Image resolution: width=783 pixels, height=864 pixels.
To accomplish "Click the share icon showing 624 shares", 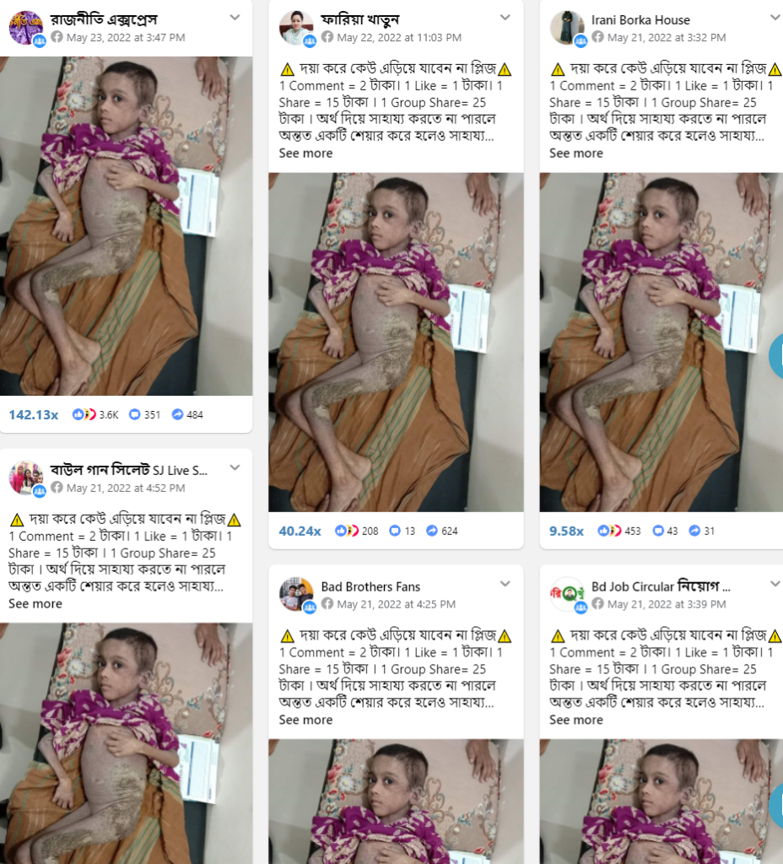I will [x=432, y=531].
